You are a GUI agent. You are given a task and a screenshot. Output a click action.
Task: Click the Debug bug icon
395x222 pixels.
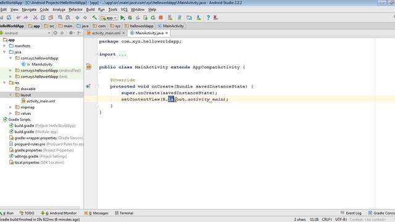130,18
